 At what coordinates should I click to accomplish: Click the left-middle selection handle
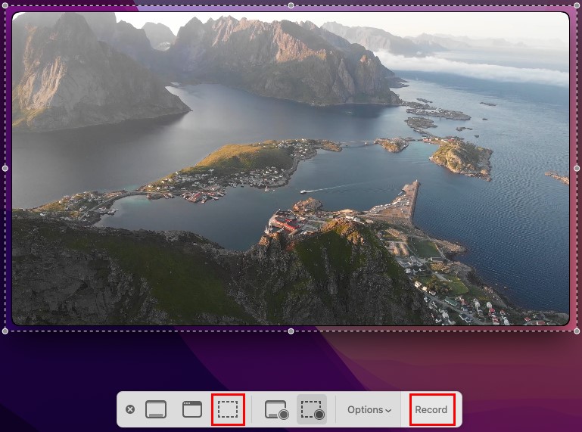[5, 169]
